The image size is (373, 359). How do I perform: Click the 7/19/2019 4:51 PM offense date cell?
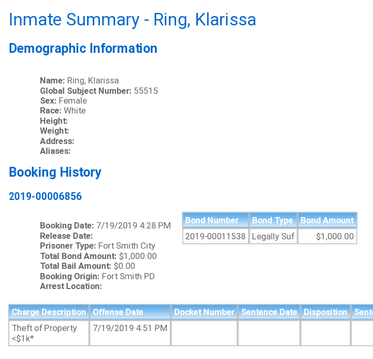click(130, 333)
